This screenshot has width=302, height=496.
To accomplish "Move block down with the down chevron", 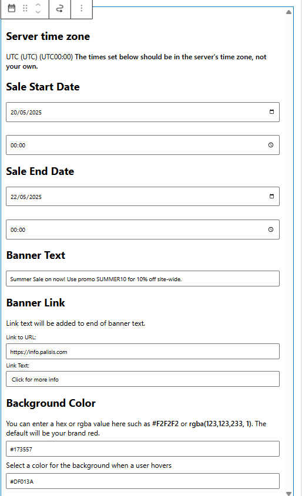I will click(38, 12).
